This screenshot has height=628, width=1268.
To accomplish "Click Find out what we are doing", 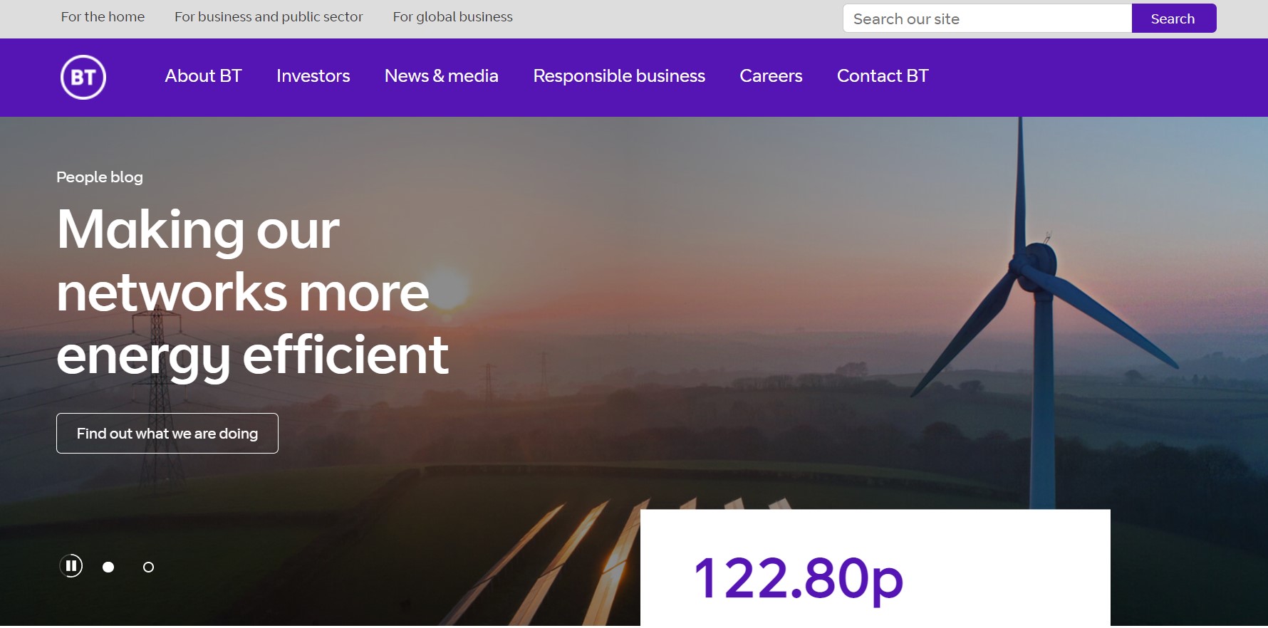I will click(167, 433).
